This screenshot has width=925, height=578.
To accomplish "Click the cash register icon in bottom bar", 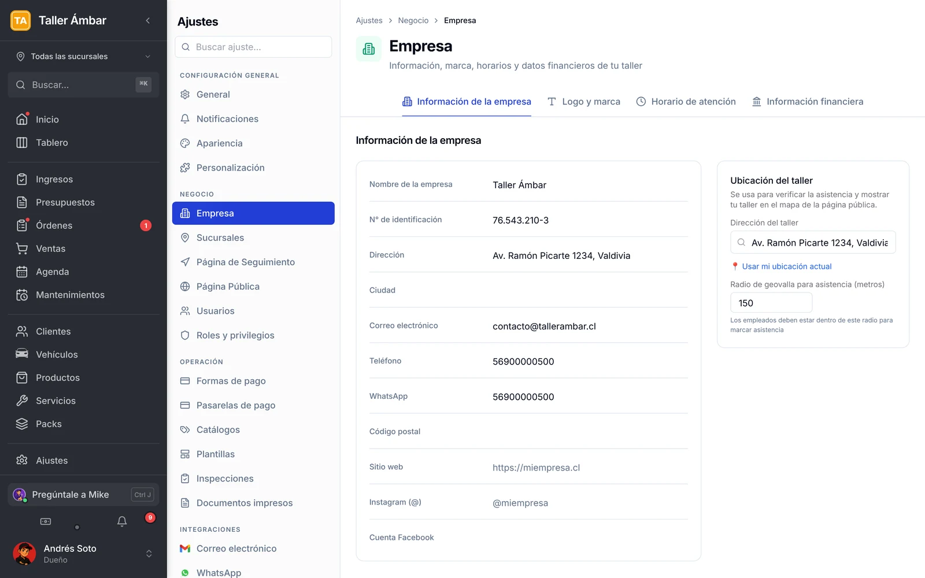I will tap(45, 521).
